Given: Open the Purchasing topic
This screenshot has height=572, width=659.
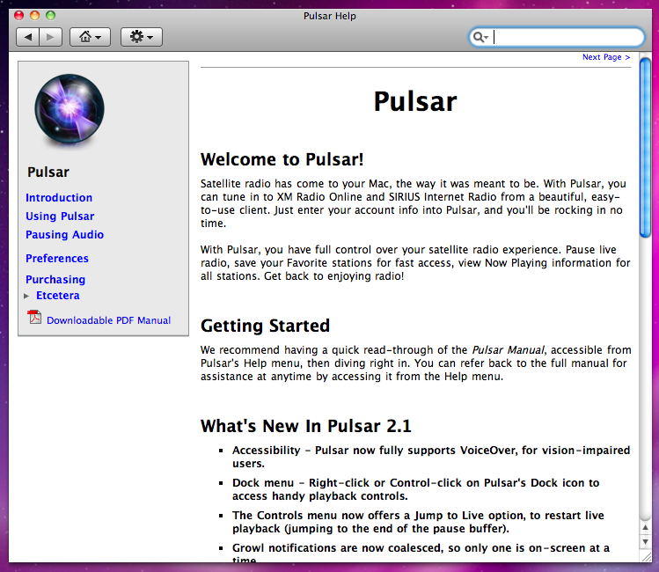Looking at the screenshot, I should [x=55, y=280].
